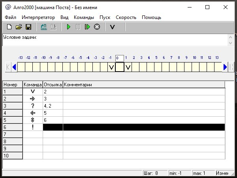Select the V command in row 1
The height and width of the screenshot is (178, 237).
coord(33,92)
